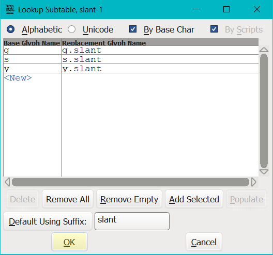Click the Base Glyph Name column header

(32, 43)
